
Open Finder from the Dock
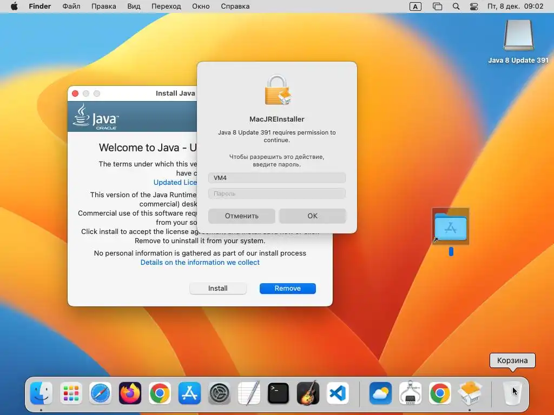pos(41,393)
